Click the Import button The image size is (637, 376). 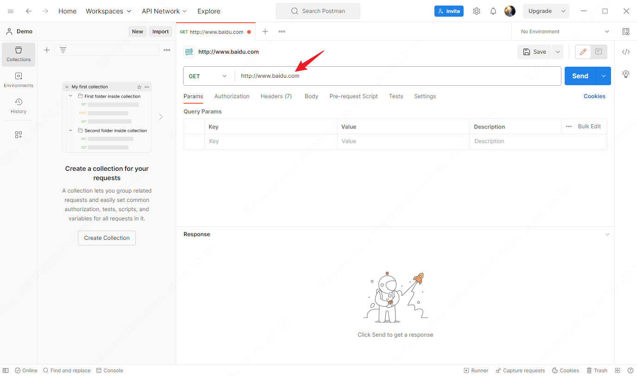160,31
